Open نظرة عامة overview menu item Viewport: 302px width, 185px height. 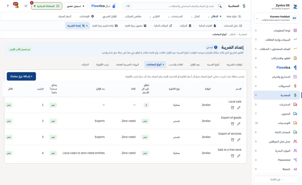point(234,16)
